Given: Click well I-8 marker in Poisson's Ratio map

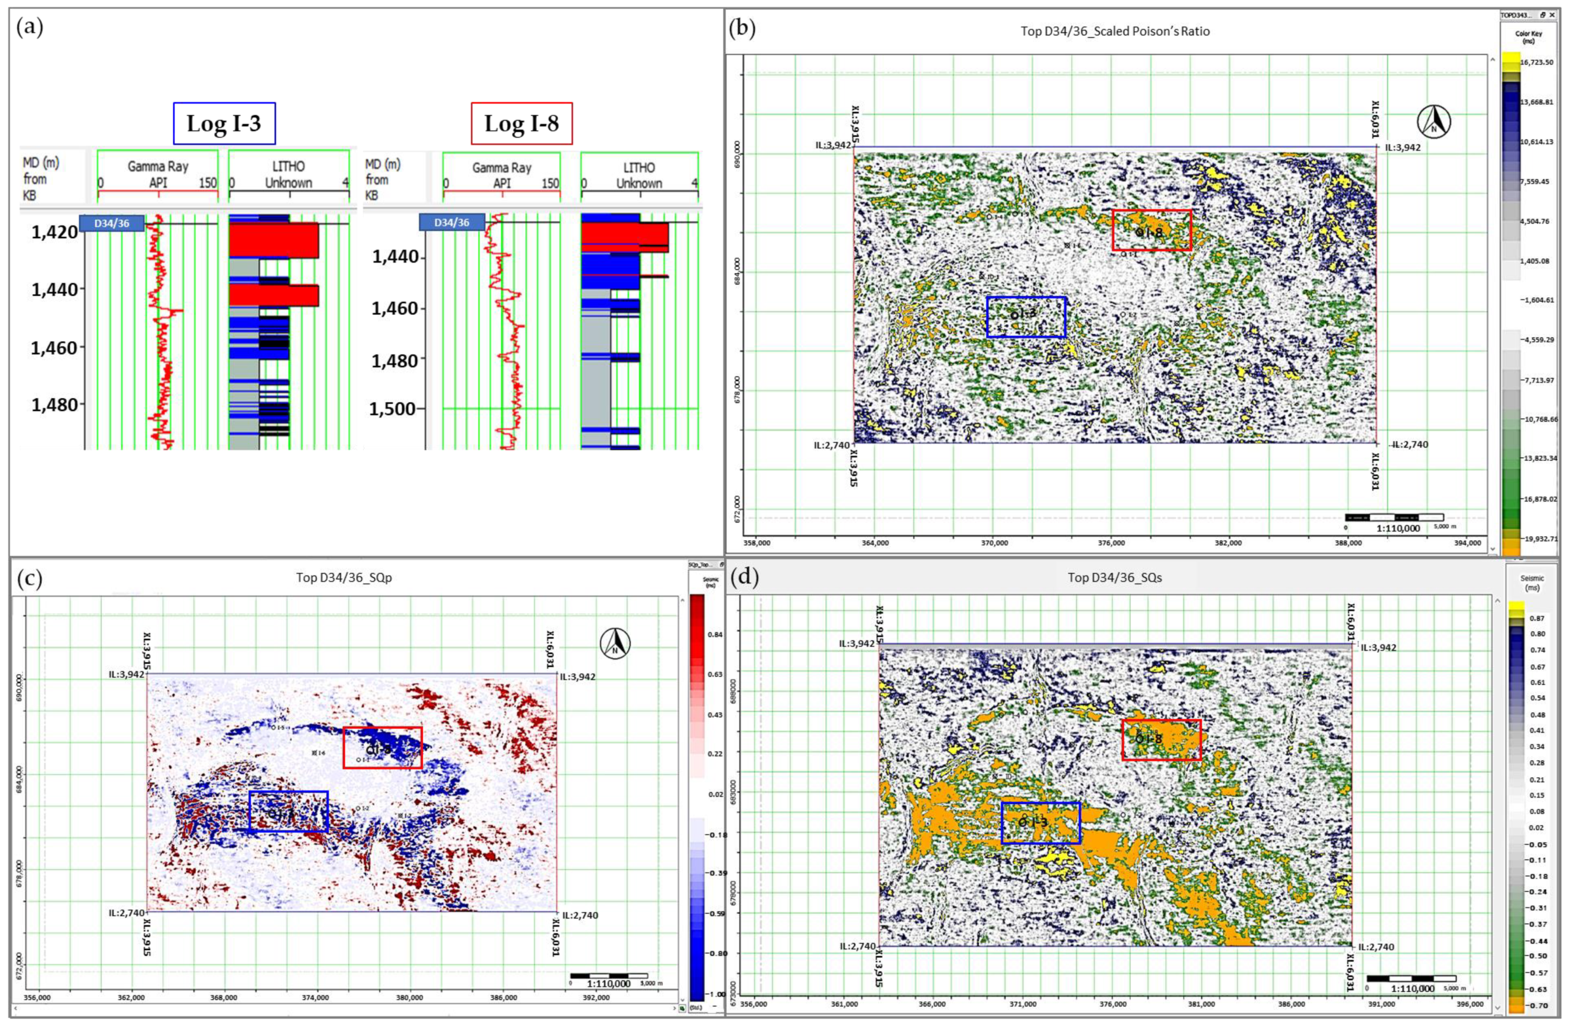Looking at the screenshot, I should coord(1139,232).
